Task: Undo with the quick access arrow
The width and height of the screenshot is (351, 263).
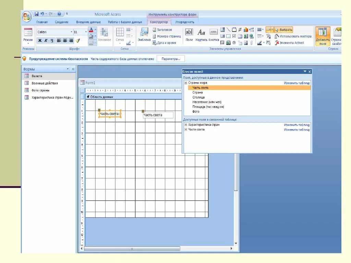Action: tap(42, 14)
